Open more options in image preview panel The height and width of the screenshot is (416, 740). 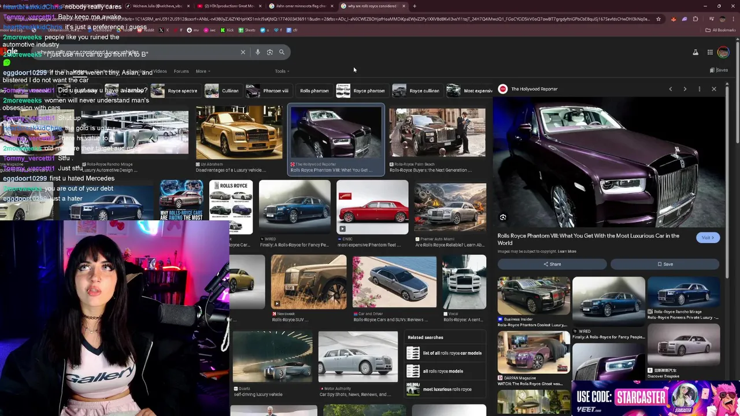point(700,89)
